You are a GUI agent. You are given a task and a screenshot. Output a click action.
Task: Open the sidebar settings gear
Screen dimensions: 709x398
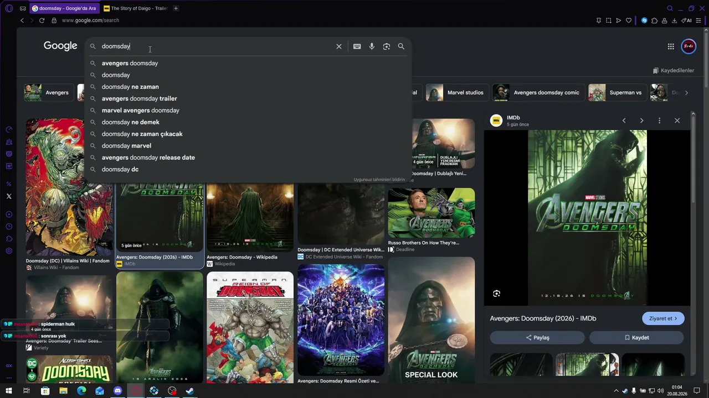pos(9,251)
